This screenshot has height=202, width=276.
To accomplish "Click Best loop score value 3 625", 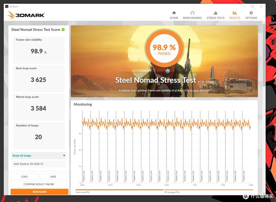I will click(38, 80).
